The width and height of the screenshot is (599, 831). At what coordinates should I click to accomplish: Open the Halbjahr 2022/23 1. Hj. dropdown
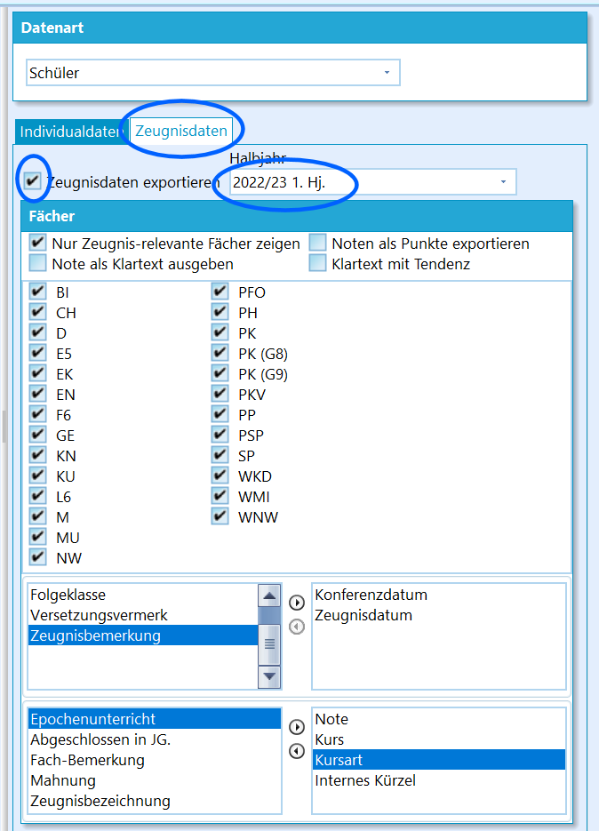coord(373,182)
